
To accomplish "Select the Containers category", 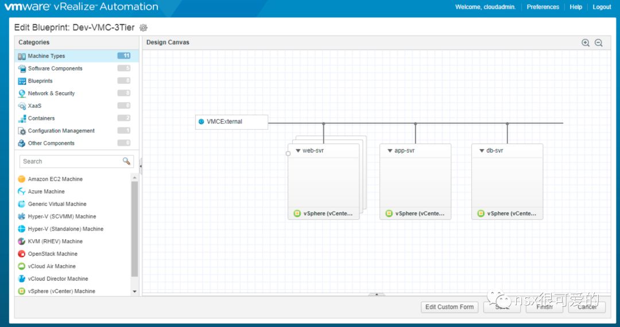I will click(77, 118).
